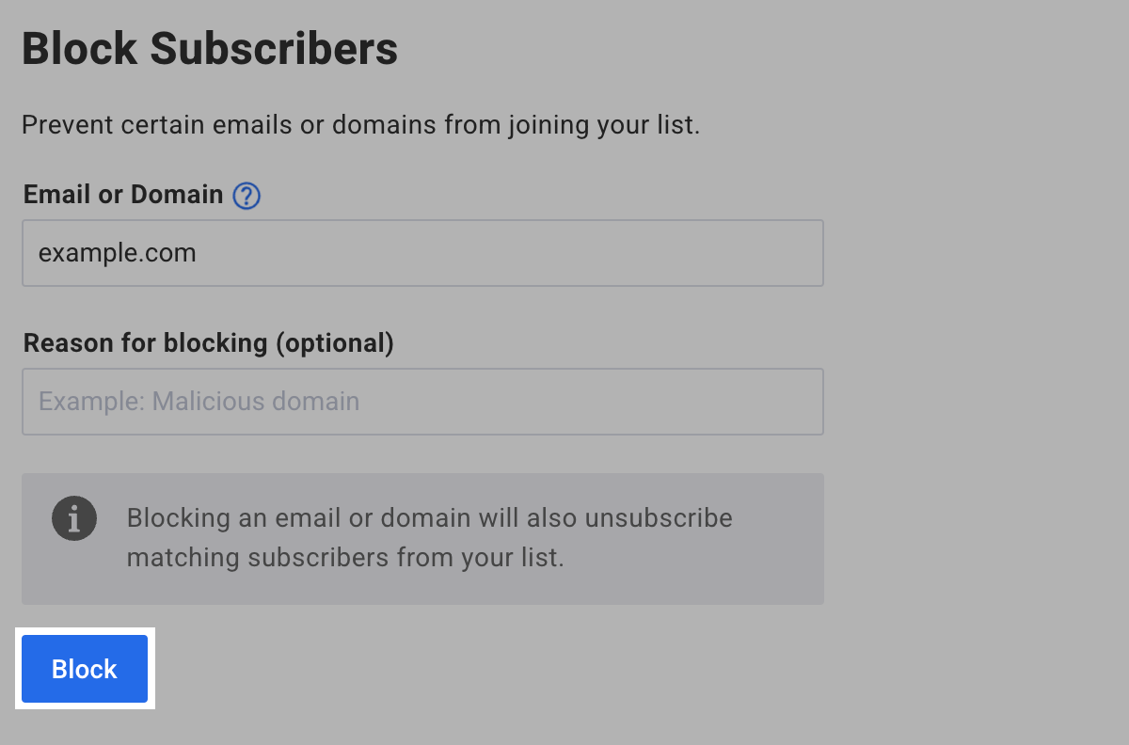
Task: Select the "example.com" text in the field
Action: [x=118, y=253]
